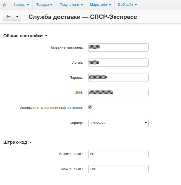Click into the Пароль field
181x185 pixels.
coord(118,78)
